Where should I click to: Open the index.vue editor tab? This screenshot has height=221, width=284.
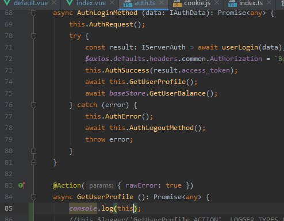click(91, 3)
